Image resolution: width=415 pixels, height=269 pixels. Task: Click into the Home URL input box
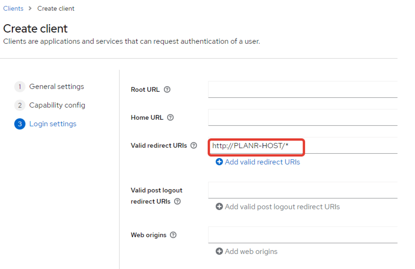pyautogui.click(x=303, y=117)
